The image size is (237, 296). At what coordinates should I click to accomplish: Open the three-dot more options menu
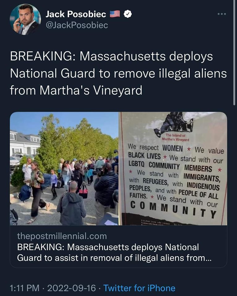222,14
